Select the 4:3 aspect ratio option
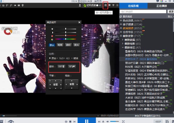Viewport: 174px width, 123px height. [68, 58]
